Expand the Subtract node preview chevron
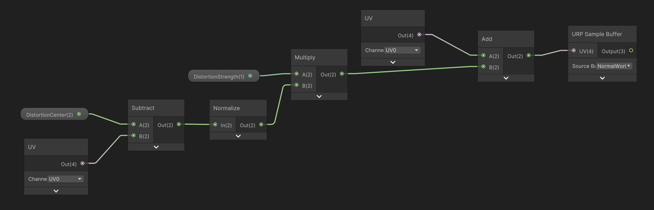Screen dimensions: 654x210 click(156, 147)
